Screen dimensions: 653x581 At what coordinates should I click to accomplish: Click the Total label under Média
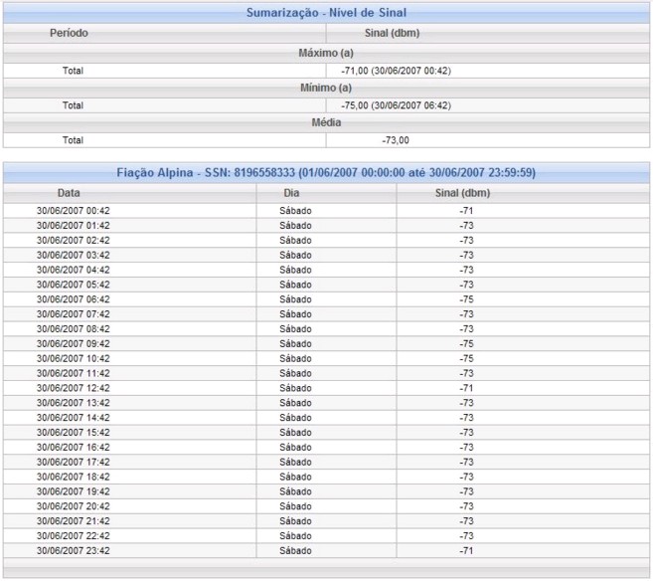[73, 140]
